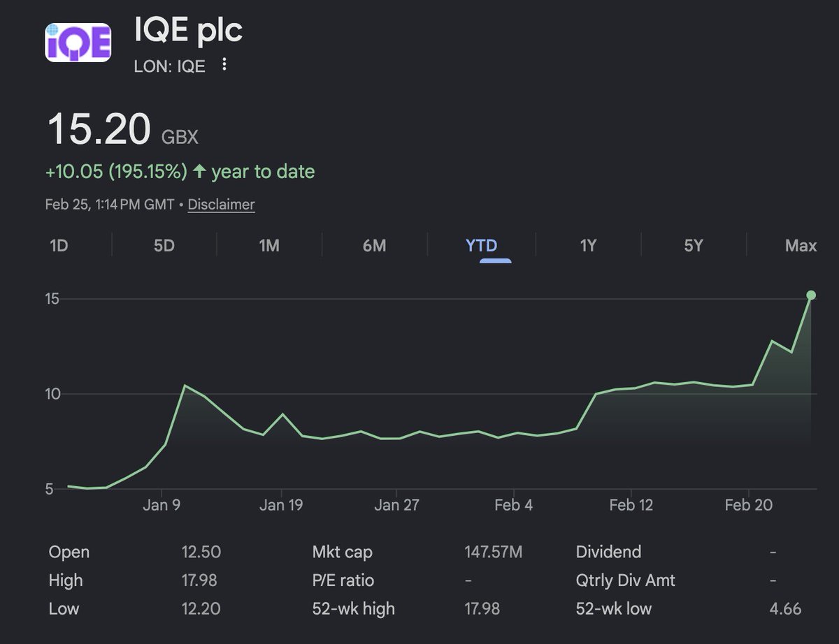Select the YTD range tab

pos(481,246)
